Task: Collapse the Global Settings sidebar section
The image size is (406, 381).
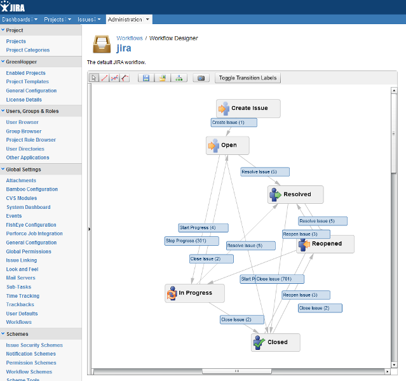Action: (3, 170)
